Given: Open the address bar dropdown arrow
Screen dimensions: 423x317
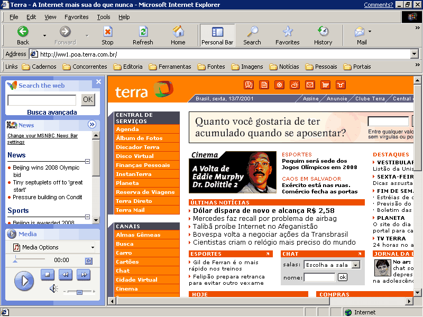Looking at the screenshot, I should (414, 54).
